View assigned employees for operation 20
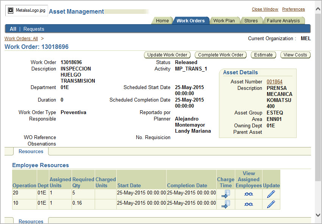The height and width of the screenshot is (224, 322). point(249,194)
